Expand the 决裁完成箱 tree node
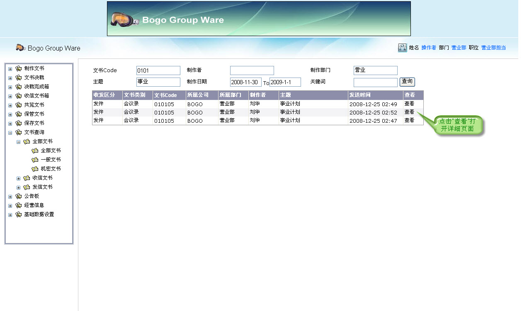 click(10, 87)
